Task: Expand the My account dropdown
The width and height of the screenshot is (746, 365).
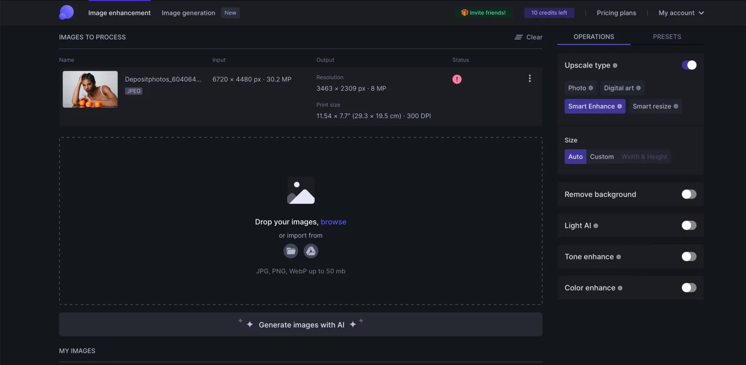Action: coord(681,13)
